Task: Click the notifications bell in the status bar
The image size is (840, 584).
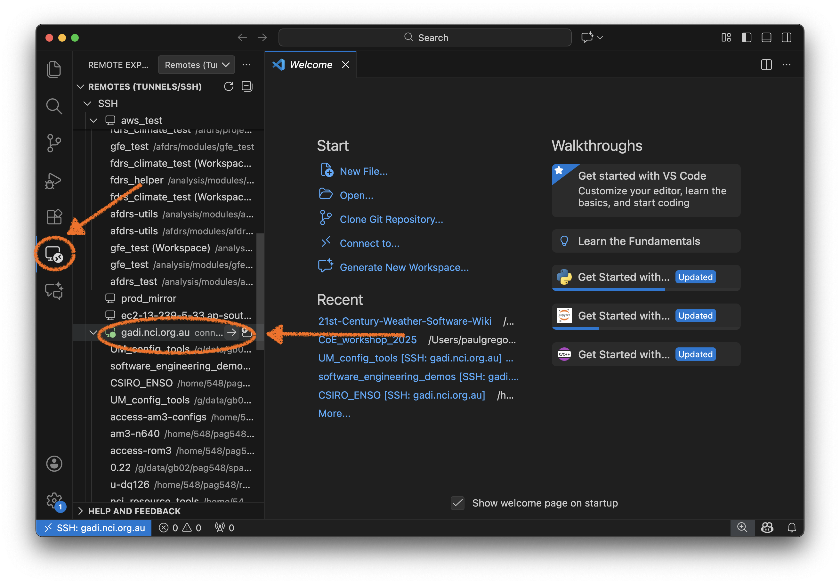Action: coord(792,527)
